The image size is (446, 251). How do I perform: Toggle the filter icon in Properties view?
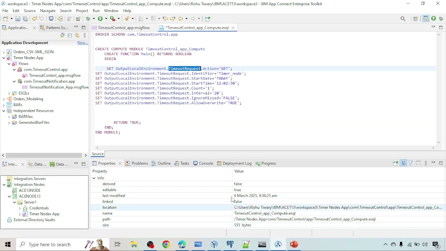coord(410,163)
